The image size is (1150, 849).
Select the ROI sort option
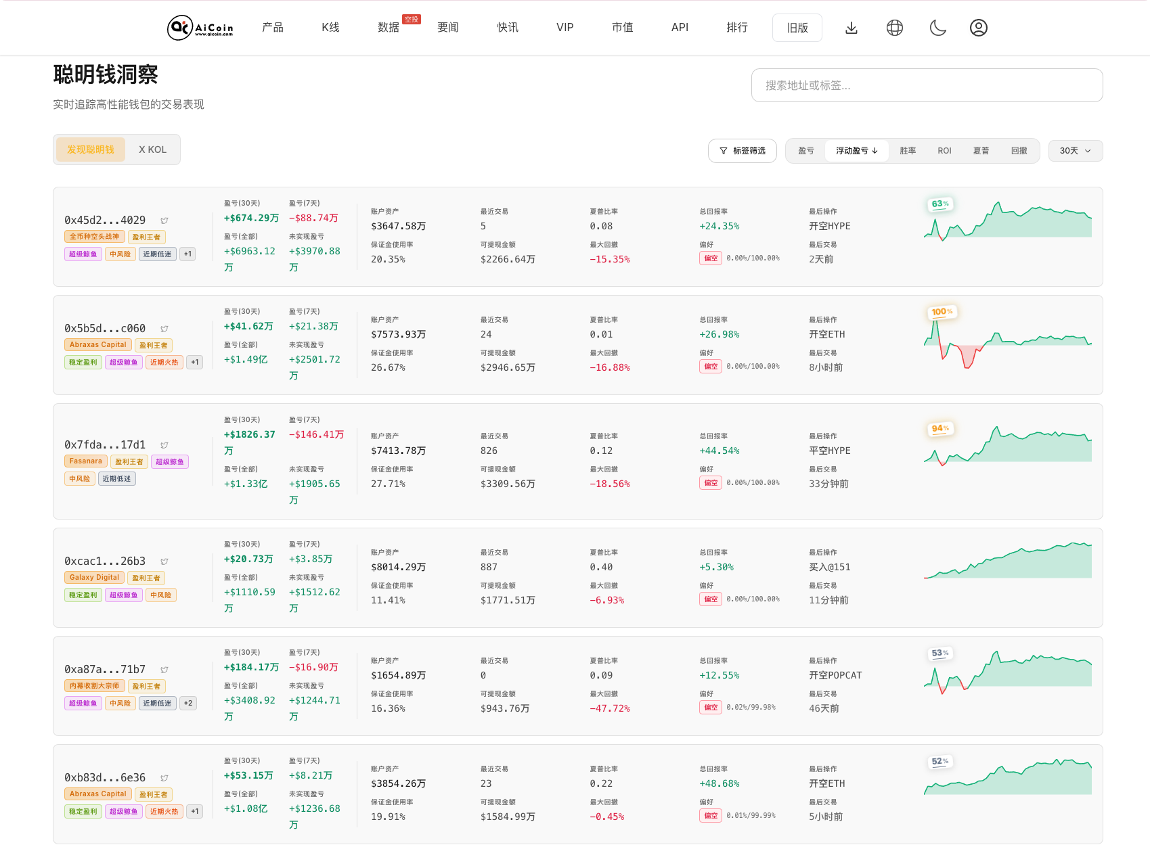(944, 151)
